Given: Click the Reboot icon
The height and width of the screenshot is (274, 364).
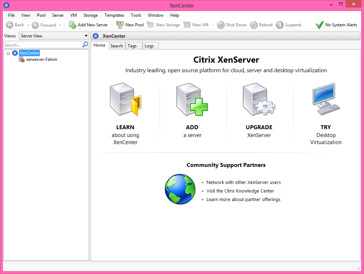Looking at the screenshot, I should [x=254, y=25].
